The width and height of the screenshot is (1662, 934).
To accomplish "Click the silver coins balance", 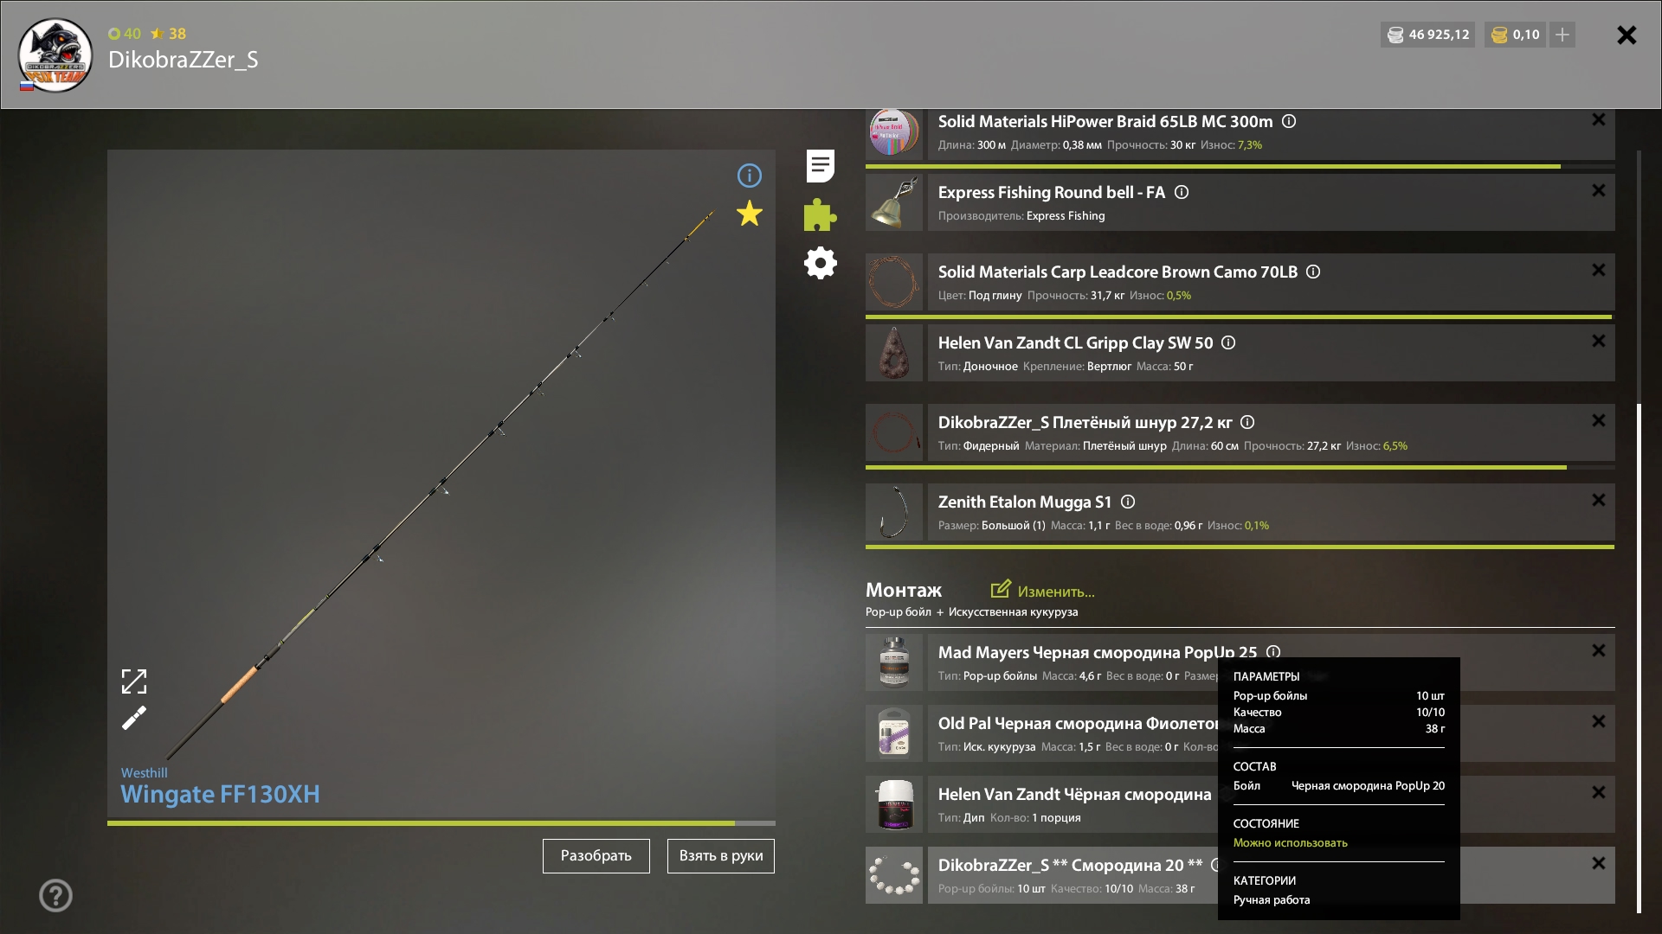I will point(1427,35).
